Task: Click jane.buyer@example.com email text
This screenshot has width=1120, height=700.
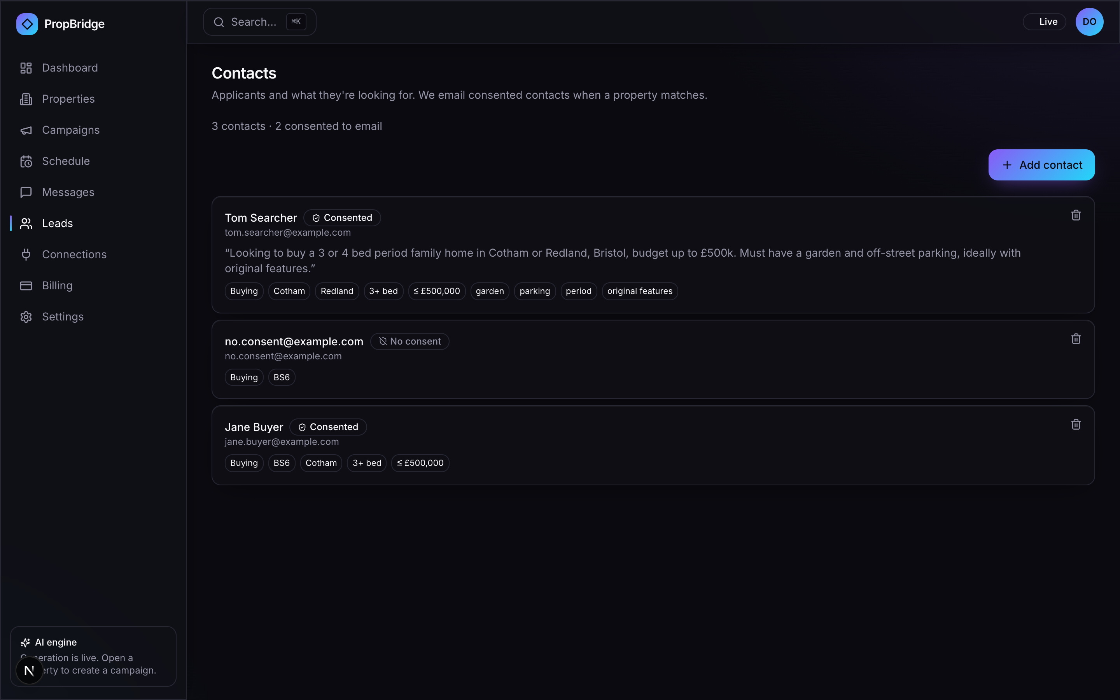Action: pyautogui.click(x=282, y=442)
